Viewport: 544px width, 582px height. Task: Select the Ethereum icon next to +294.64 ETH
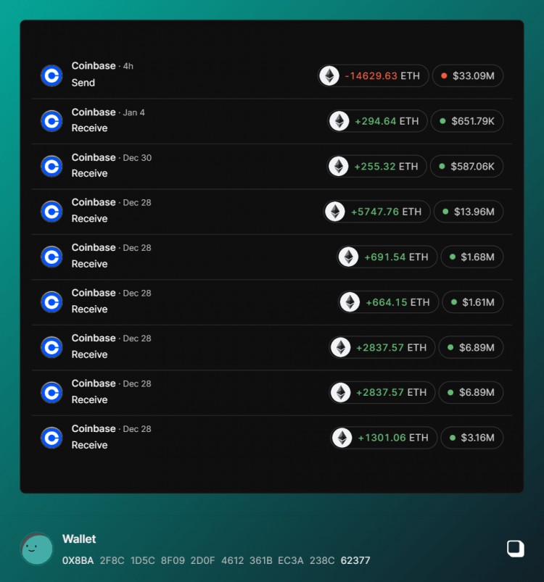tap(339, 121)
